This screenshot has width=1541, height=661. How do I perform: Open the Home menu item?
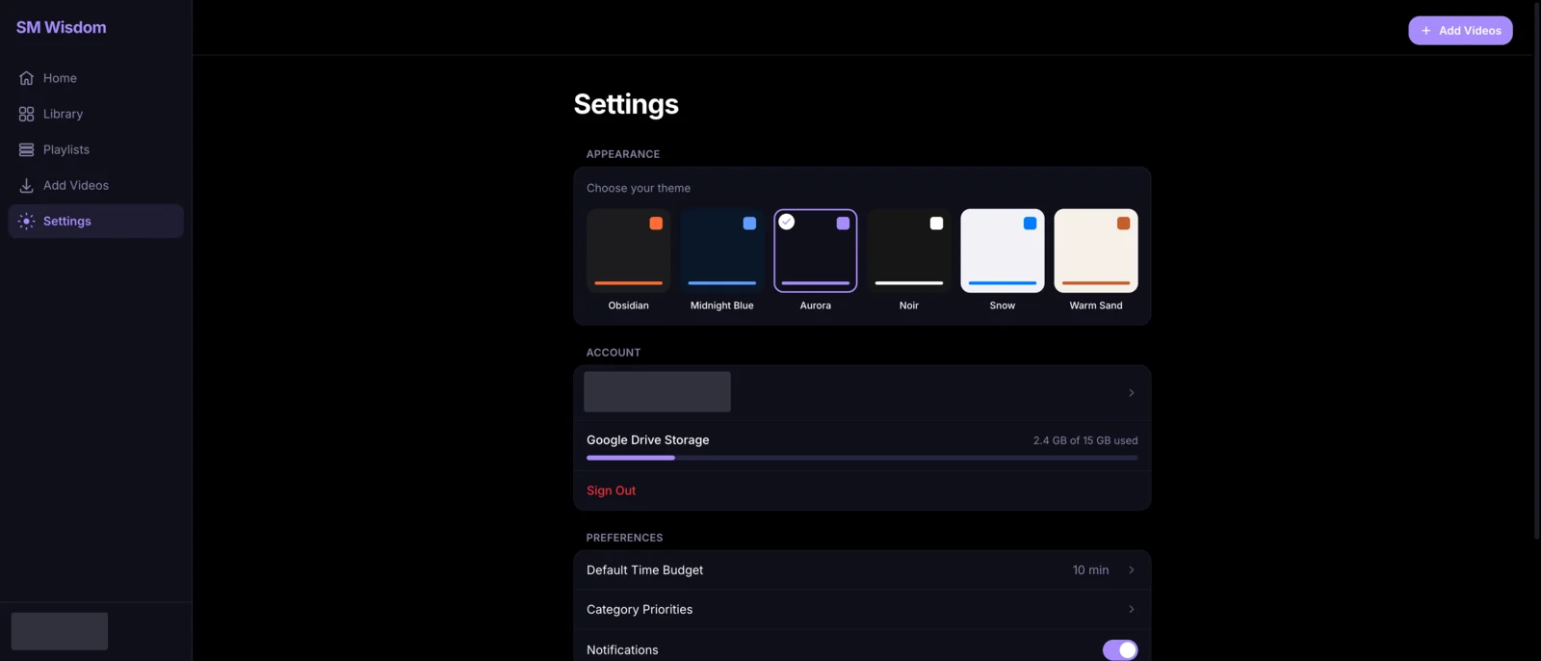coord(95,78)
